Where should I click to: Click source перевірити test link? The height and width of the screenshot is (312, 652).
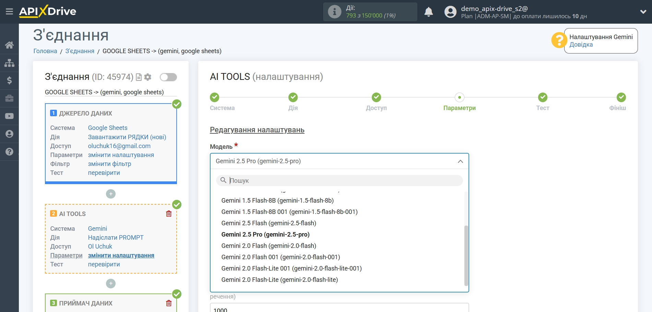click(104, 173)
